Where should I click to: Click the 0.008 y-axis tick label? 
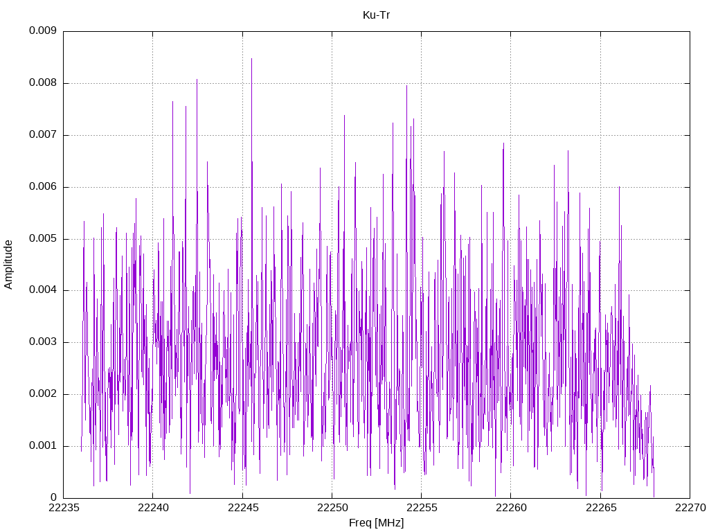click(43, 83)
